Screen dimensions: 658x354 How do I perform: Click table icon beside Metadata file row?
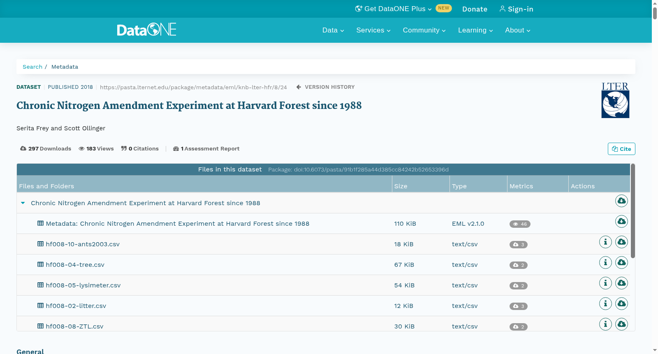[40, 223]
